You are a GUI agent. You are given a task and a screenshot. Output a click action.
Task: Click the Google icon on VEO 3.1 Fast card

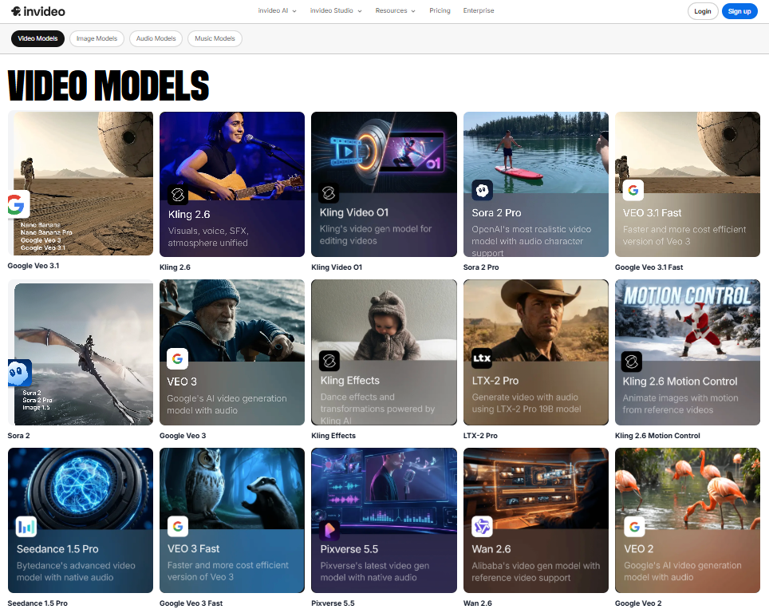(x=633, y=190)
